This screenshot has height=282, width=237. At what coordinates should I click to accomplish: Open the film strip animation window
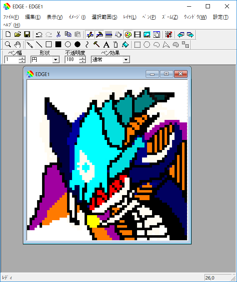click(137, 34)
